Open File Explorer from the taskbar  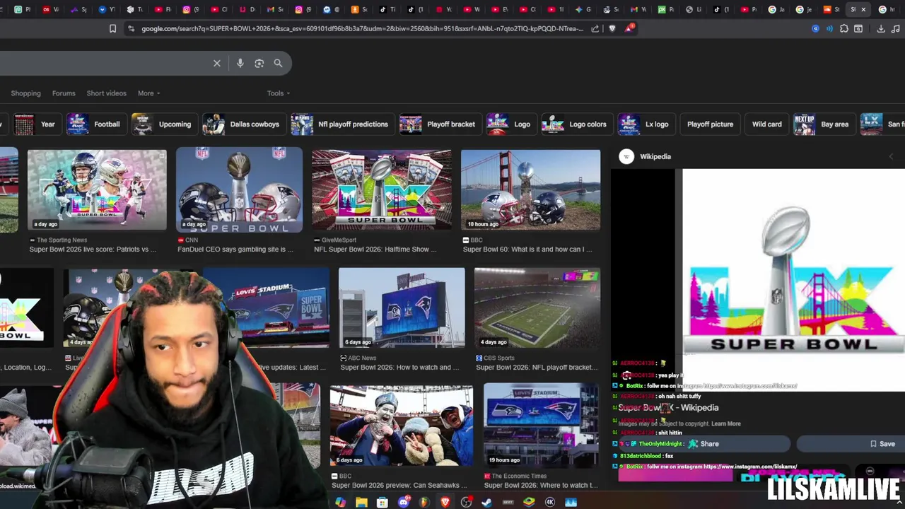361,503
